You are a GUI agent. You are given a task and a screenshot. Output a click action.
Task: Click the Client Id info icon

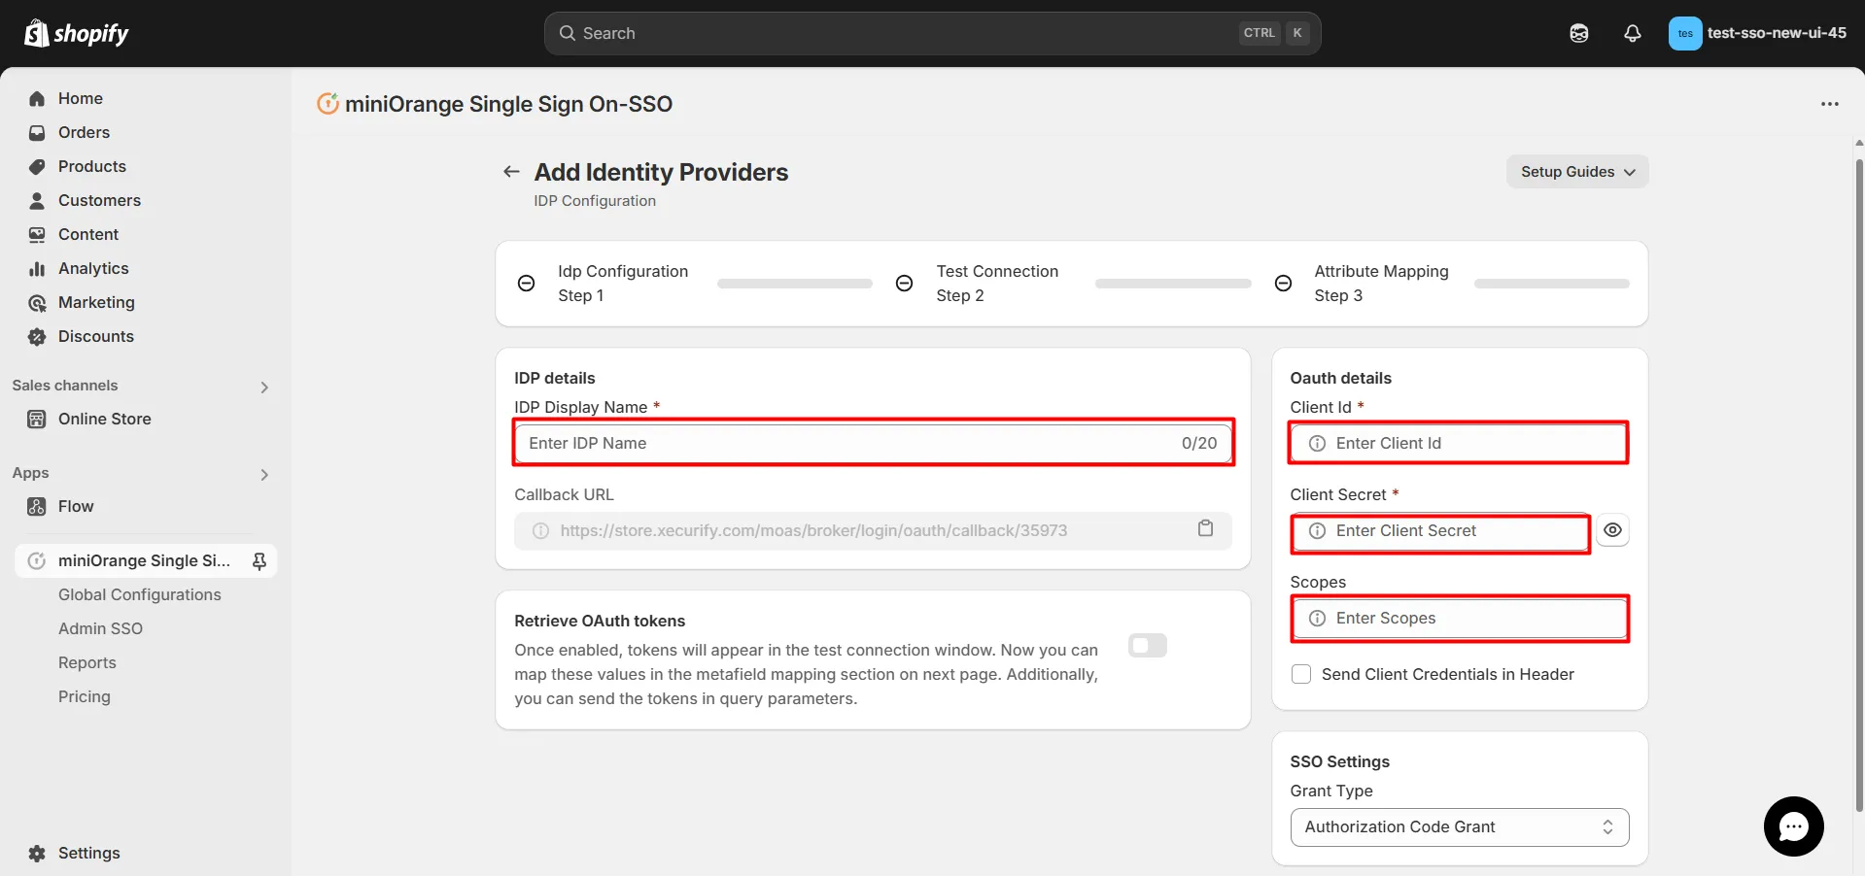(x=1317, y=443)
